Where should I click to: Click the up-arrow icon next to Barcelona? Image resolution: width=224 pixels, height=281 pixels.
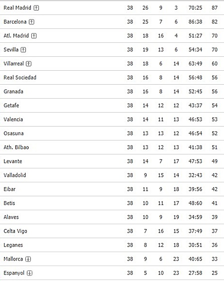point(31,22)
